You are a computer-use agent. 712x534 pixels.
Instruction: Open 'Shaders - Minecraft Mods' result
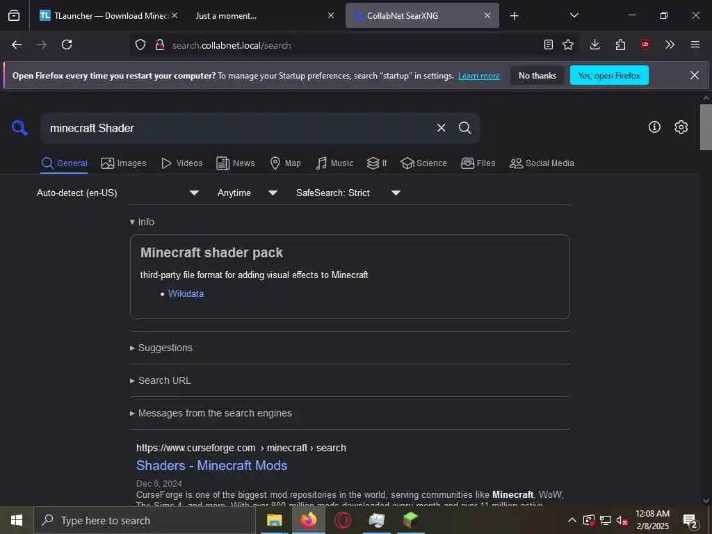(x=211, y=465)
